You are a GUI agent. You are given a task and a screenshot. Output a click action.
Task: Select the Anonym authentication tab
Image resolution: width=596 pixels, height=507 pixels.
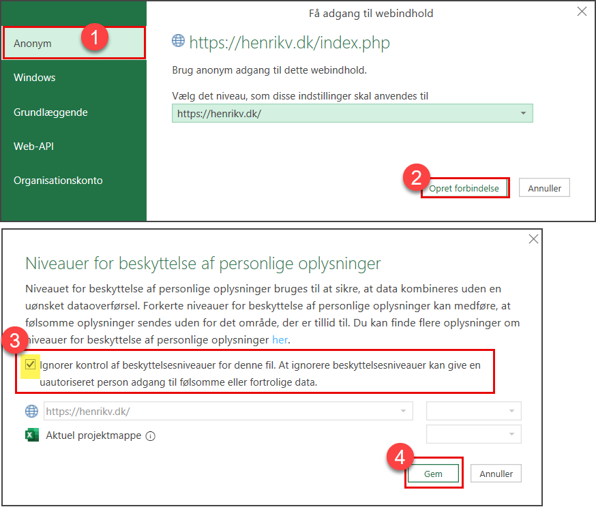point(74,43)
